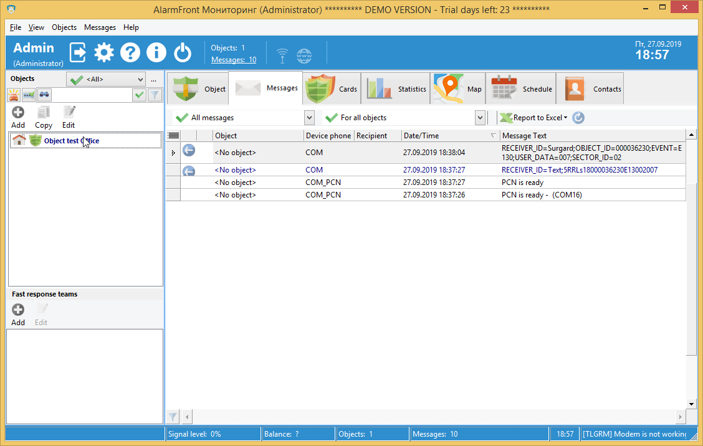
Task: Open the File menu
Action: 16,27
